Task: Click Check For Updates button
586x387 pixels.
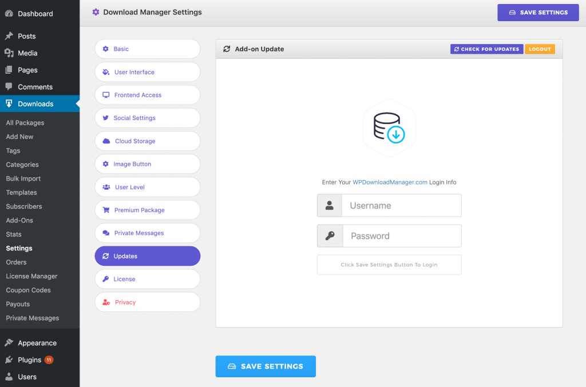Action: coord(486,49)
